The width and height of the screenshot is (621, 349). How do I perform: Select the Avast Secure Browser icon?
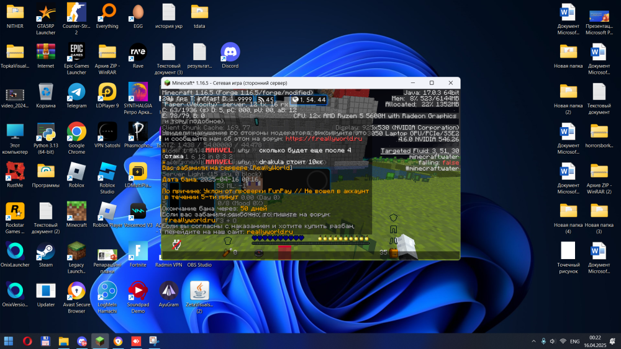pos(76,297)
